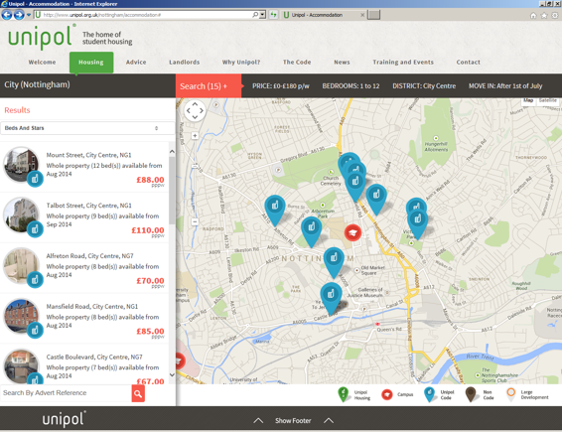Screen dimensions: 562x432
Task: Open the browser Tools gear icon
Action: pyautogui.click(x=555, y=15)
